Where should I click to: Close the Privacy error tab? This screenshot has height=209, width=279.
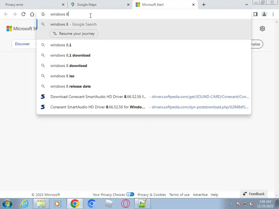[x=63, y=5]
